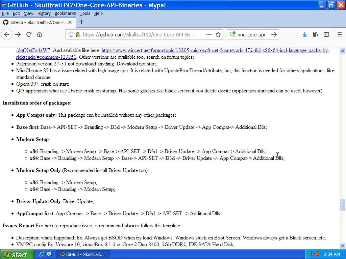Viewport: 346px width, 259px height.
Task: Go back to the previous page
Action: coord(7,35)
